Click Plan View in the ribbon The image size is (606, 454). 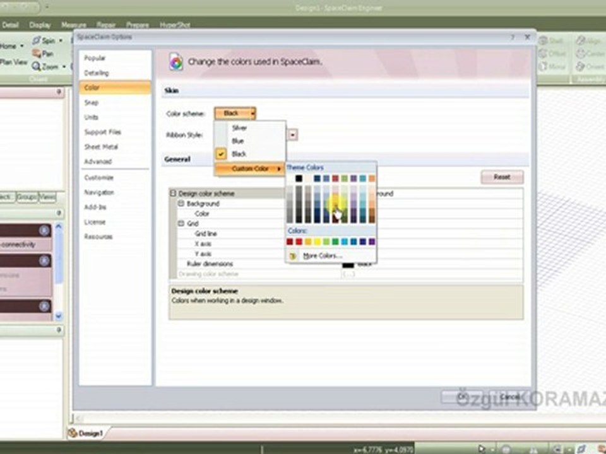(x=14, y=62)
